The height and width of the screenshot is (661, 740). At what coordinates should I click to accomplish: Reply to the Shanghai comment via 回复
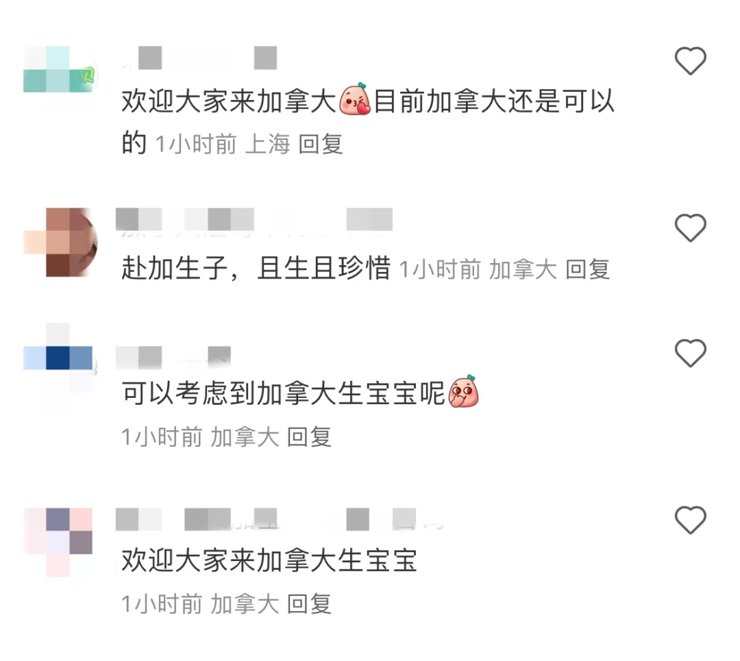[x=321, y=144]
